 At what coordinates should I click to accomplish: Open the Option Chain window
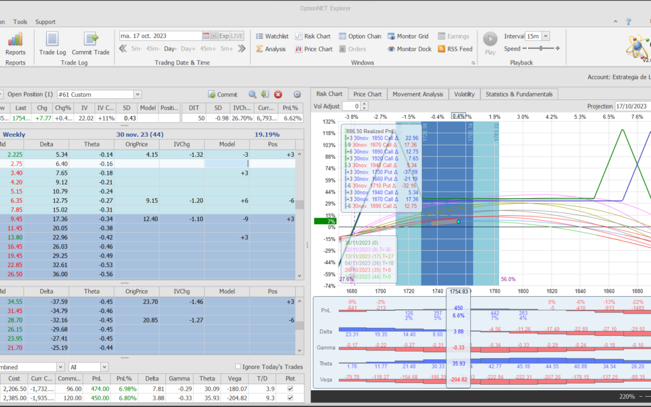(x=360, y=36)
